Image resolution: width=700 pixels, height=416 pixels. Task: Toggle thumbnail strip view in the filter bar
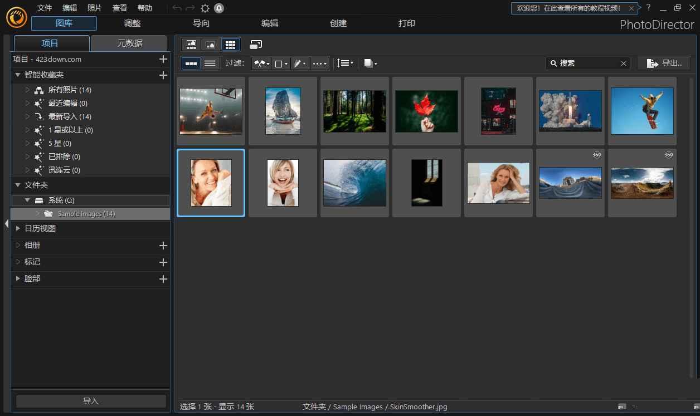pos(191,63)
